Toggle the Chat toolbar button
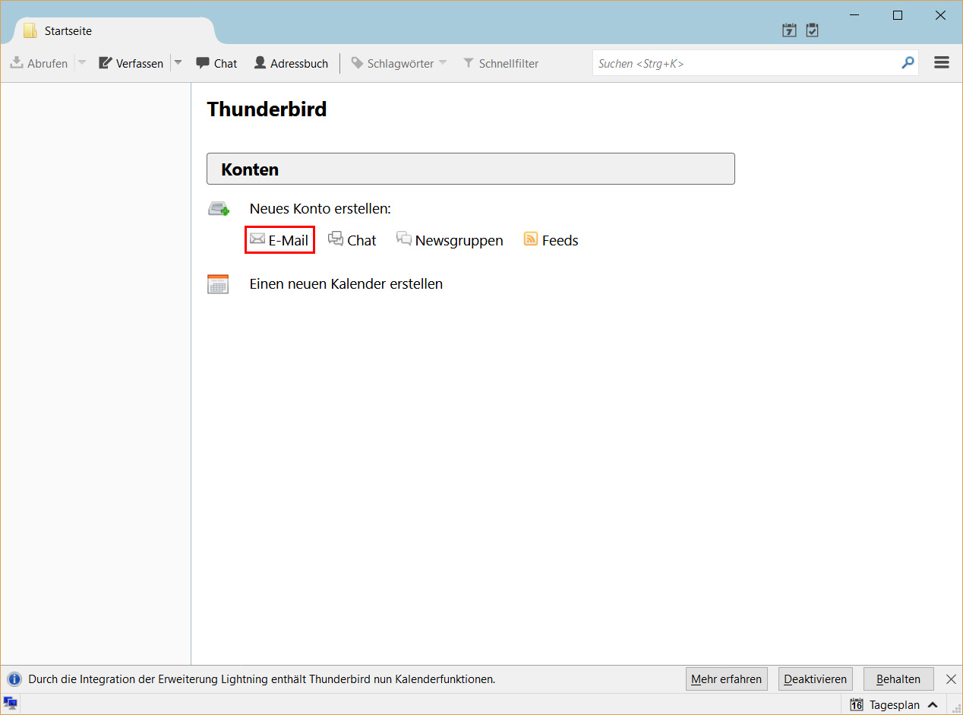 (216, 63)
